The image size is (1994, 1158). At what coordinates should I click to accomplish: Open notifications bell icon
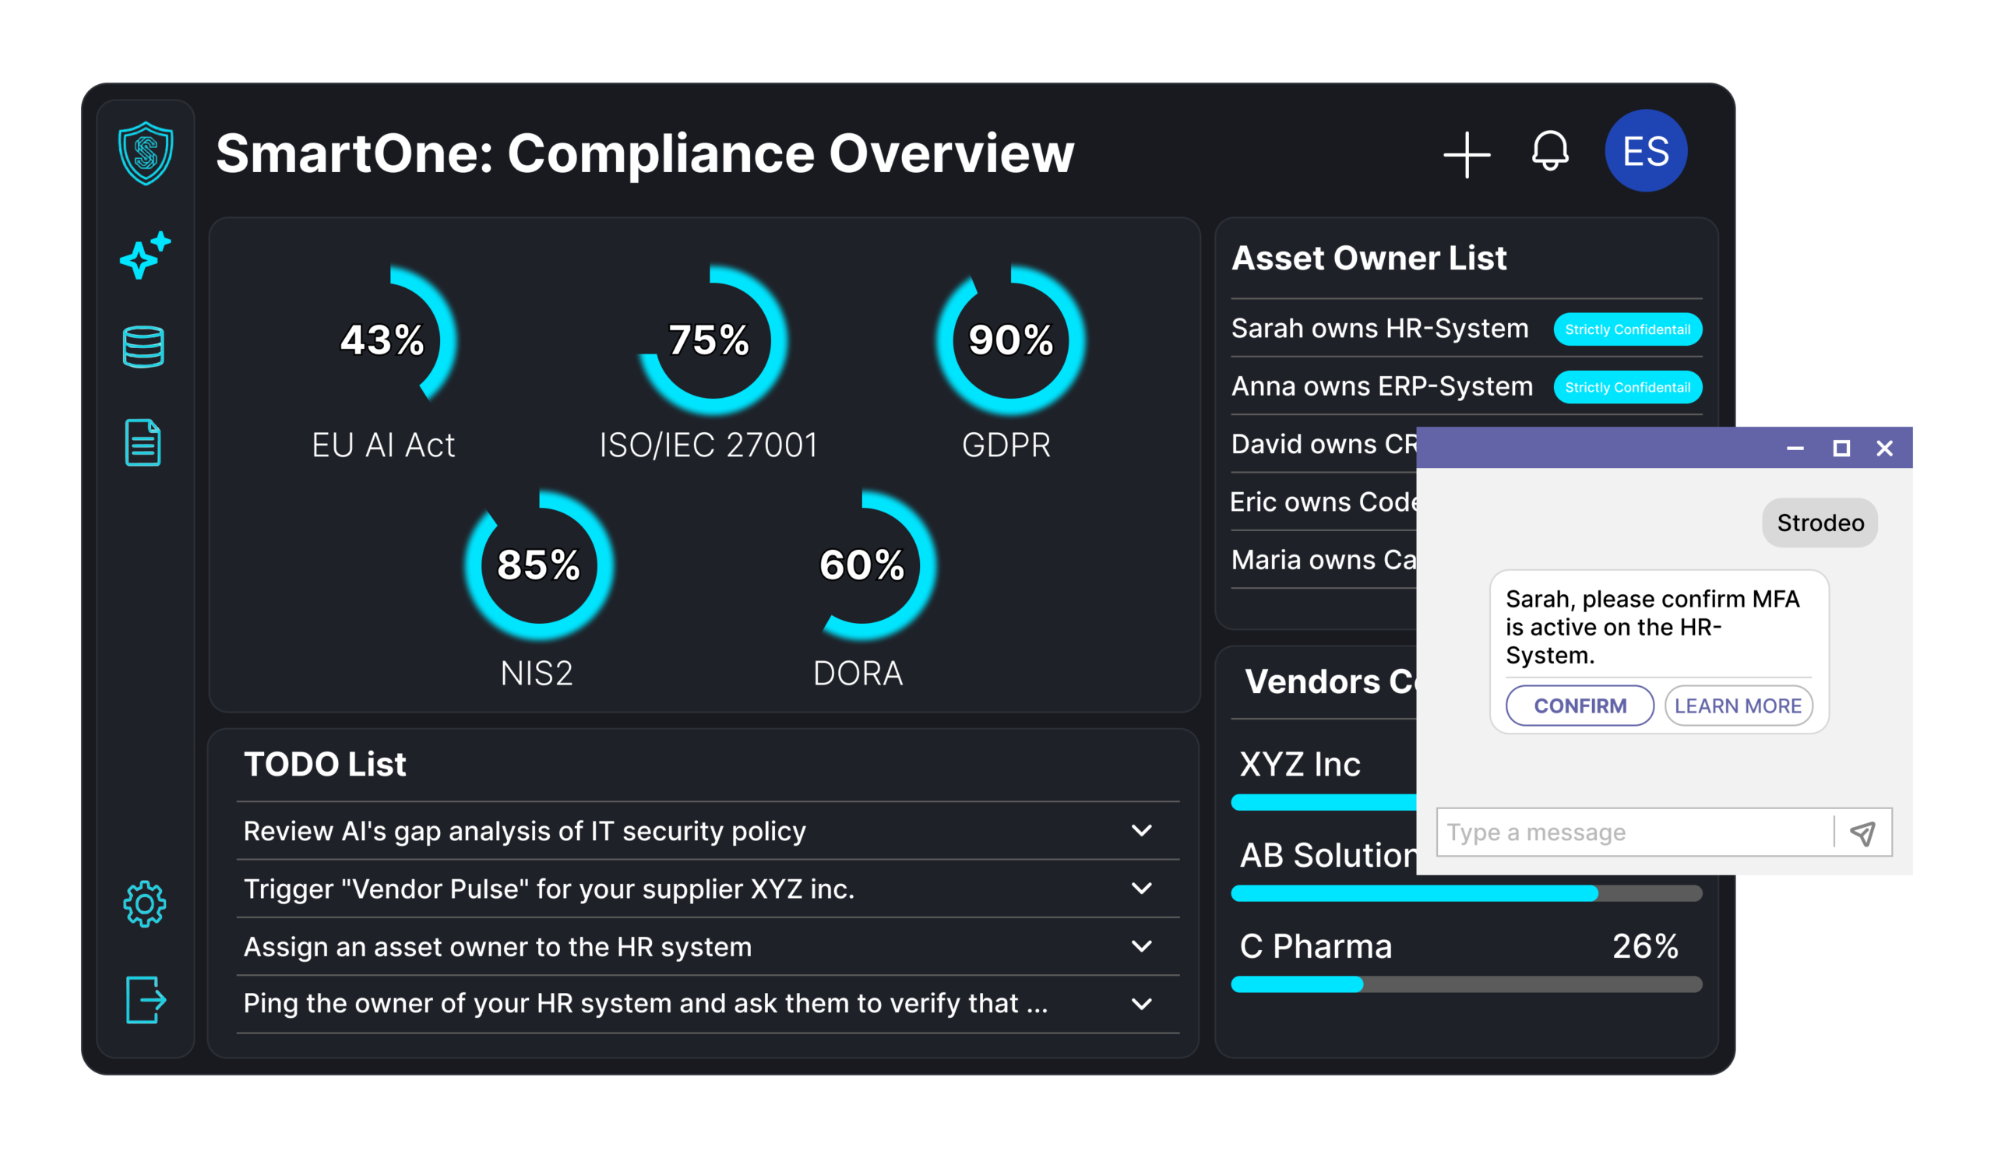(x=1549, y=151)
